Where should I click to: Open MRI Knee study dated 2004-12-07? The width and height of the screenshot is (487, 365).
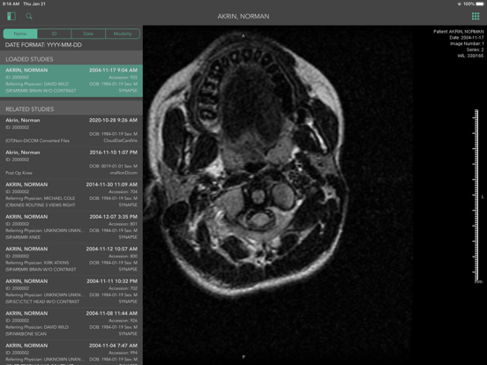[x=71, y=227]
